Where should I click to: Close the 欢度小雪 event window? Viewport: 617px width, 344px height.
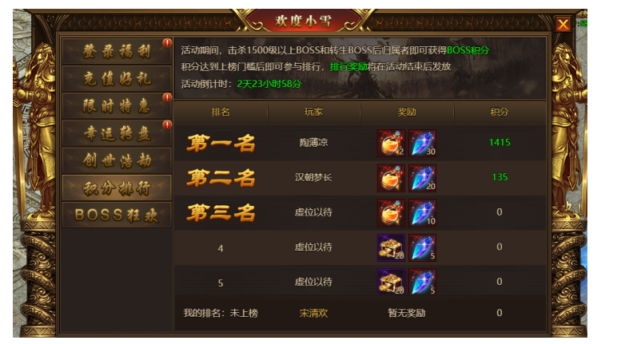tap(563, 25)
